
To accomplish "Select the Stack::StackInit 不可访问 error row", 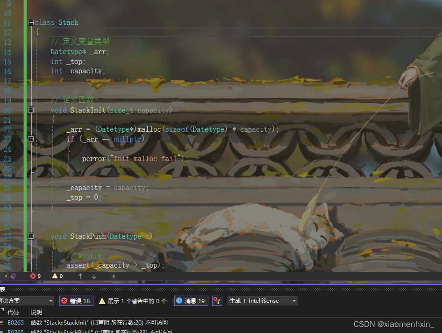I will pos(221,323).
